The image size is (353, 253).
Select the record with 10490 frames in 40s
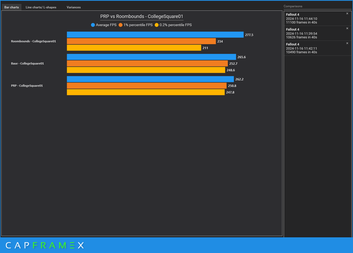[x=318, y=48]
